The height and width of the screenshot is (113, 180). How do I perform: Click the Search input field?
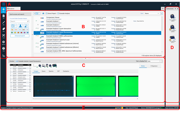(x=20, y=21)
